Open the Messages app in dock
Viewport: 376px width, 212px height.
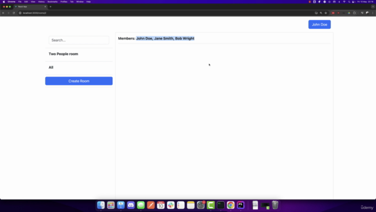[141, 205]
